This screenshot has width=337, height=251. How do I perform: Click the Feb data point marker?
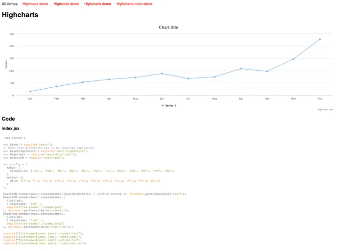click(57, 86)
